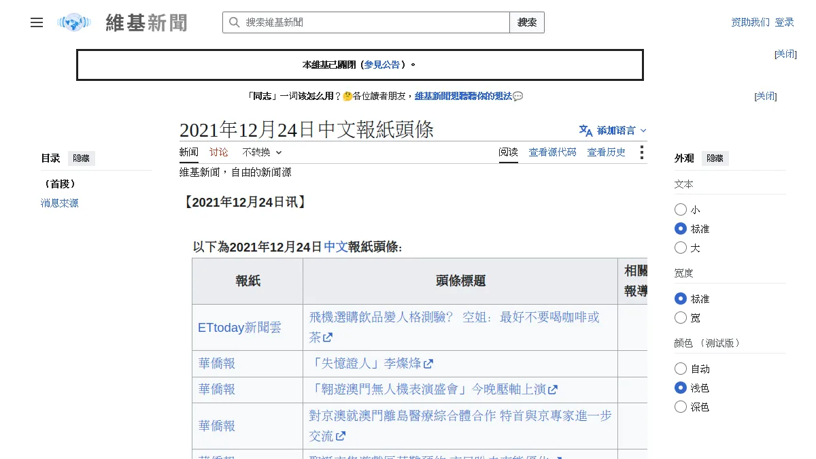
Task: Hide the 外观 appearance panel
Action: (715, 158)
